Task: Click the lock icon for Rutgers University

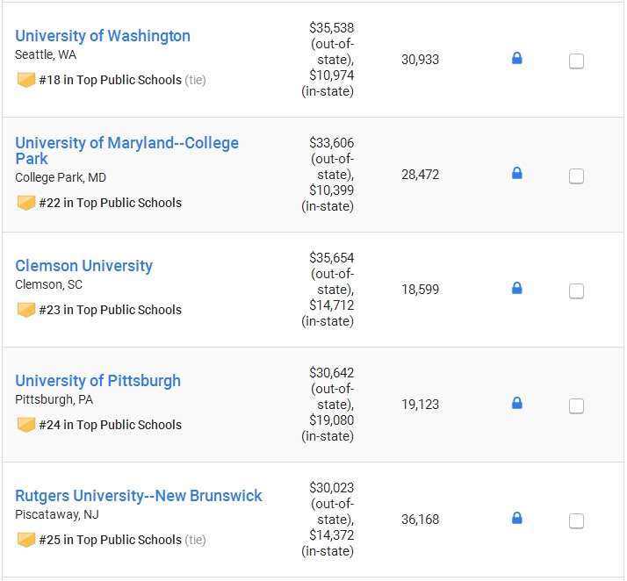Action: 516,518
